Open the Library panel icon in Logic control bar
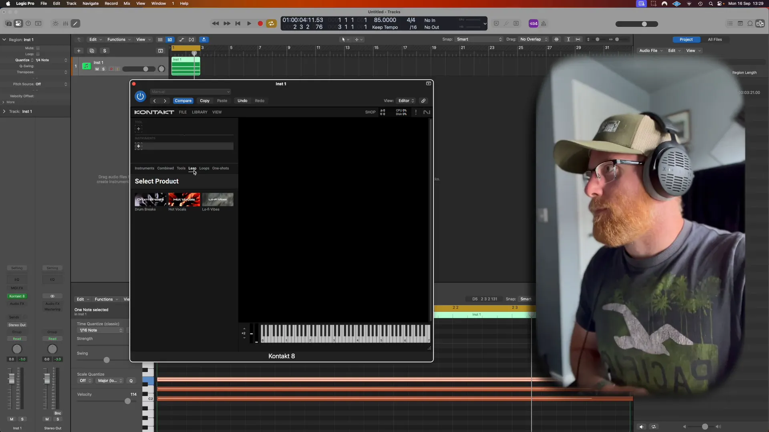This screenshot has height=432, width=769. point(8,24)
